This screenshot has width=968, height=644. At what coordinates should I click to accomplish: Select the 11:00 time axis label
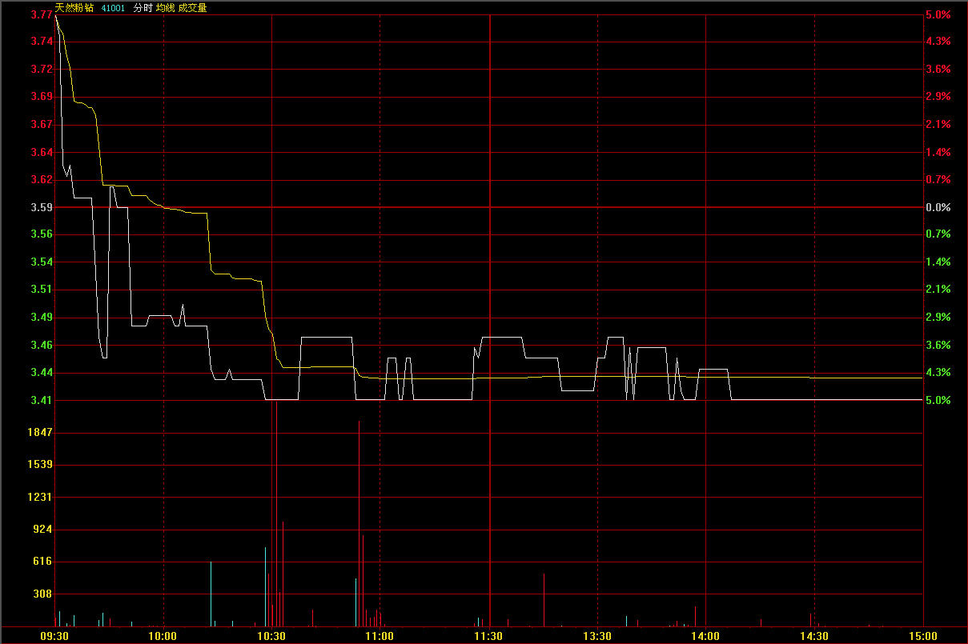tap(380, 636)
